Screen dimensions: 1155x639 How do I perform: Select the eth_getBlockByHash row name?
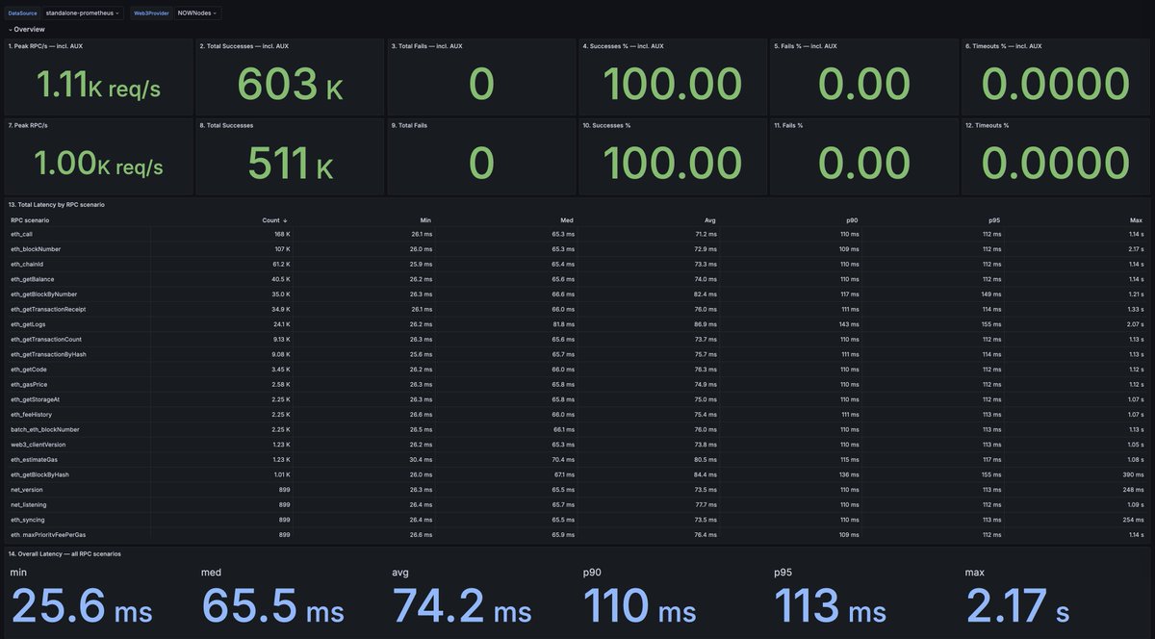(38, 474)
